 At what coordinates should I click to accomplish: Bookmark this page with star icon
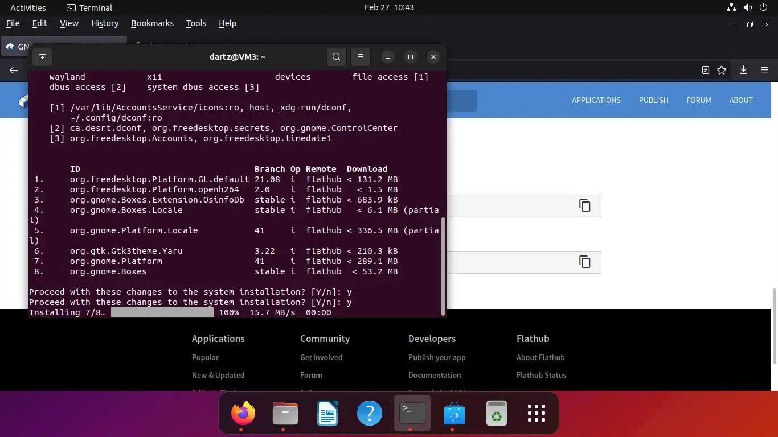722,70
